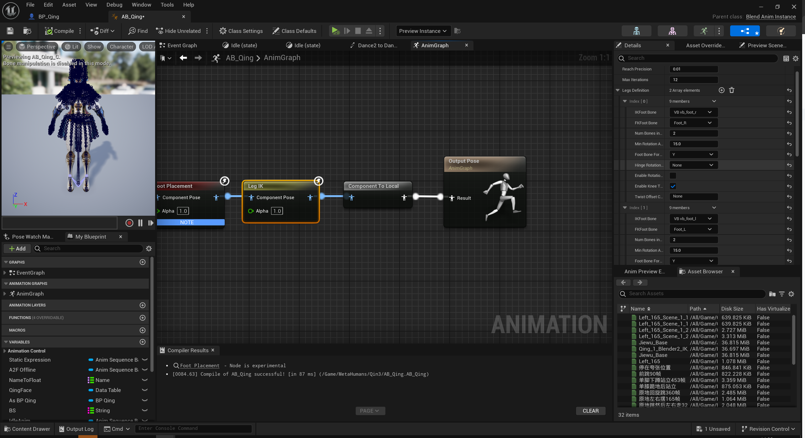
Task: Click the record button under viewport
Action: click(129, 223)
